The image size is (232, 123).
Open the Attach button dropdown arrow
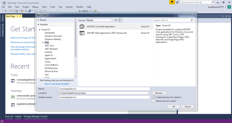click(x=91, y=11)
